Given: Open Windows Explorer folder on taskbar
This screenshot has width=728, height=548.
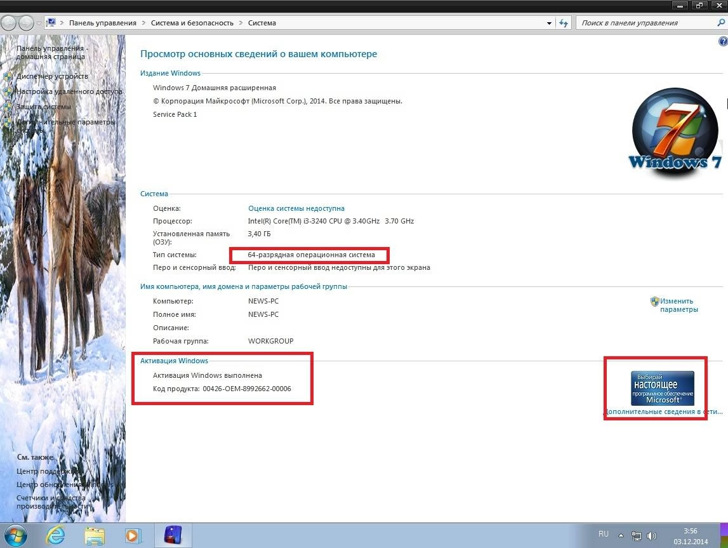Looking at the screenshot, I should coord(95,536).
